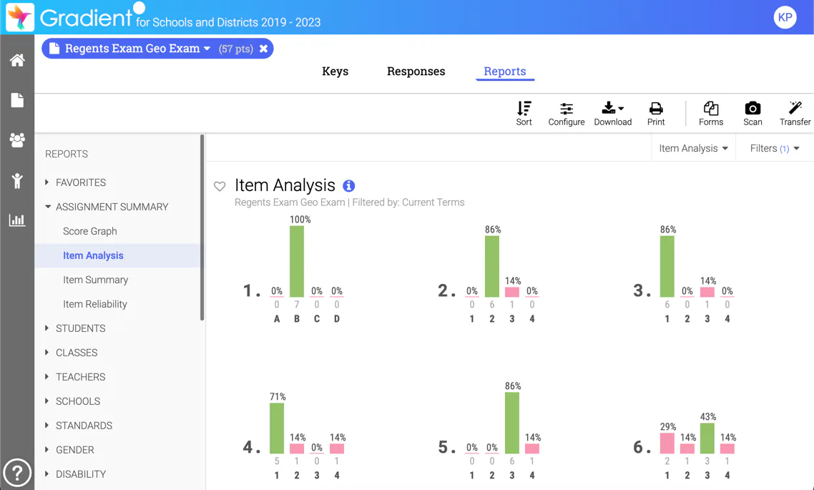Open the bar chart reports sidebar icon
This screenshot has height=490, width=814.
pos(17,220)
